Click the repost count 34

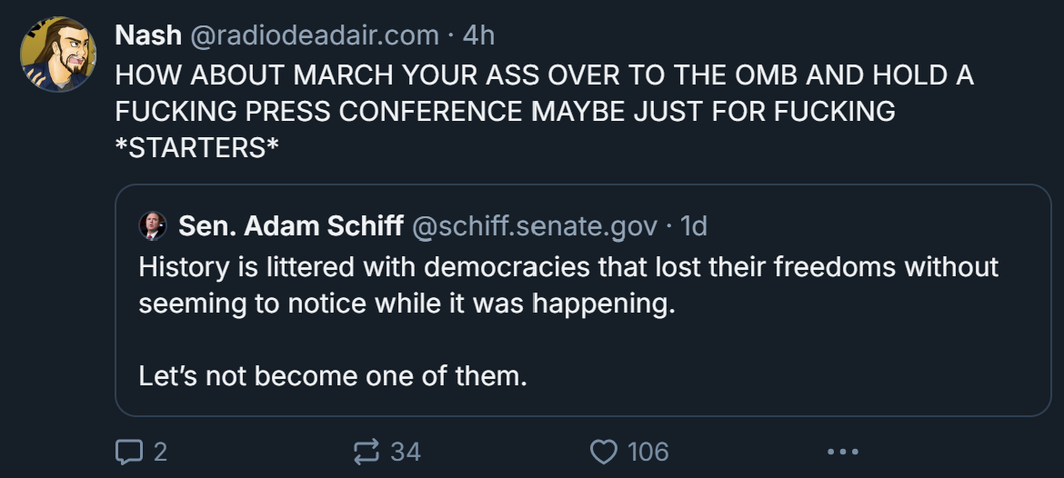point(406,452)
